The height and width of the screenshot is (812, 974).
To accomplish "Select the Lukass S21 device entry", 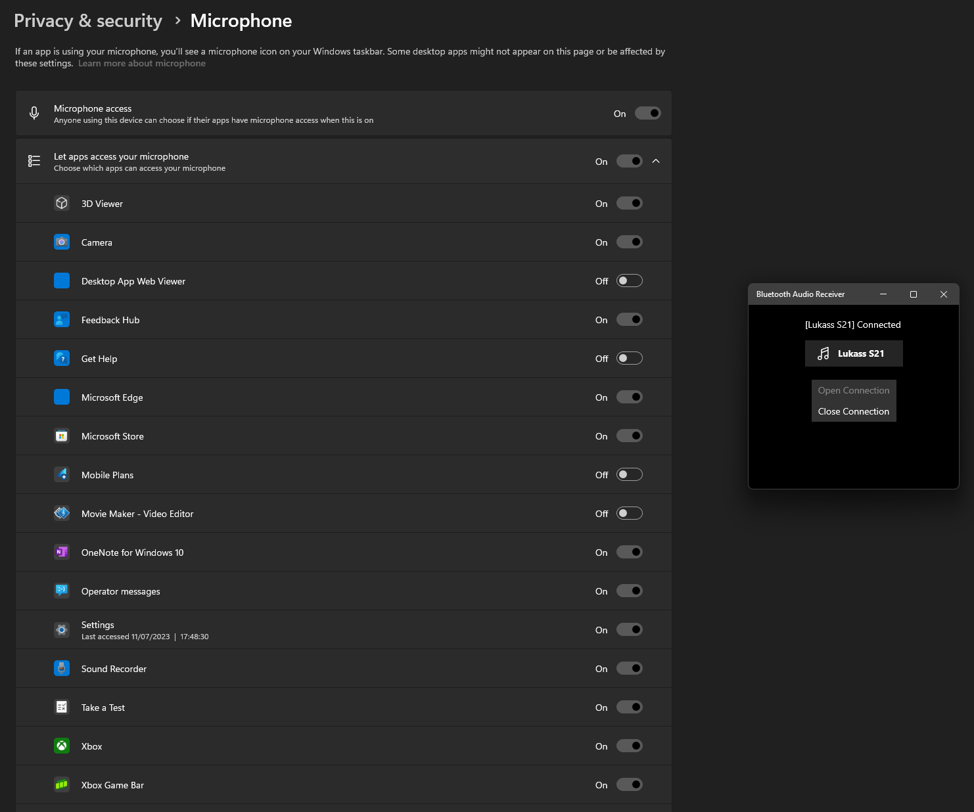I will pyautogui.click(x=854, y=353).
